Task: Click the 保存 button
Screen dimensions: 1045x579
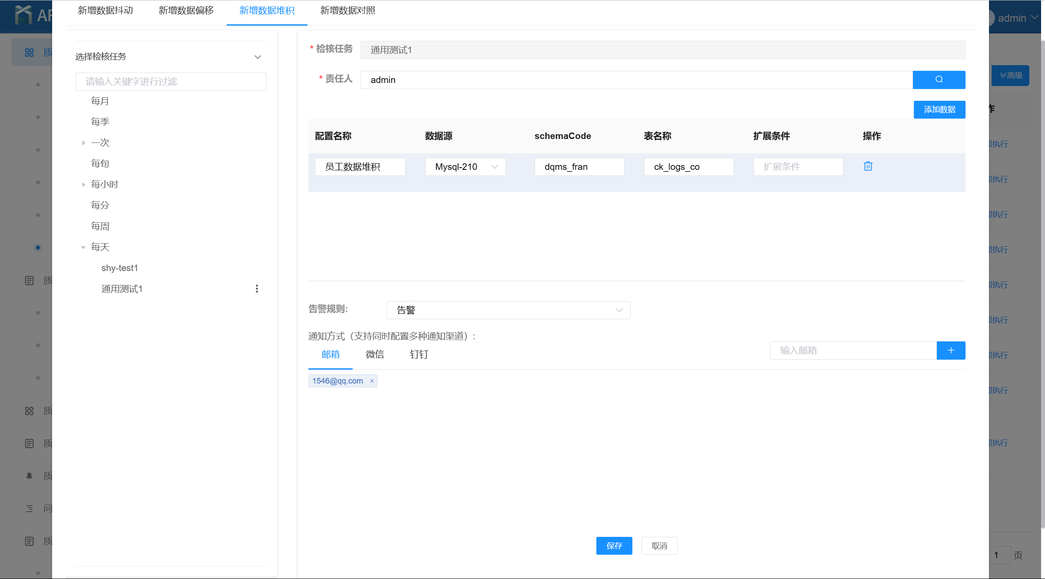Action: [614, 546]
